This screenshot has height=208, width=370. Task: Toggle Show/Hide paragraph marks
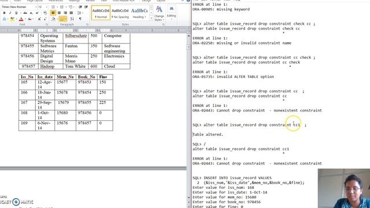80,19
